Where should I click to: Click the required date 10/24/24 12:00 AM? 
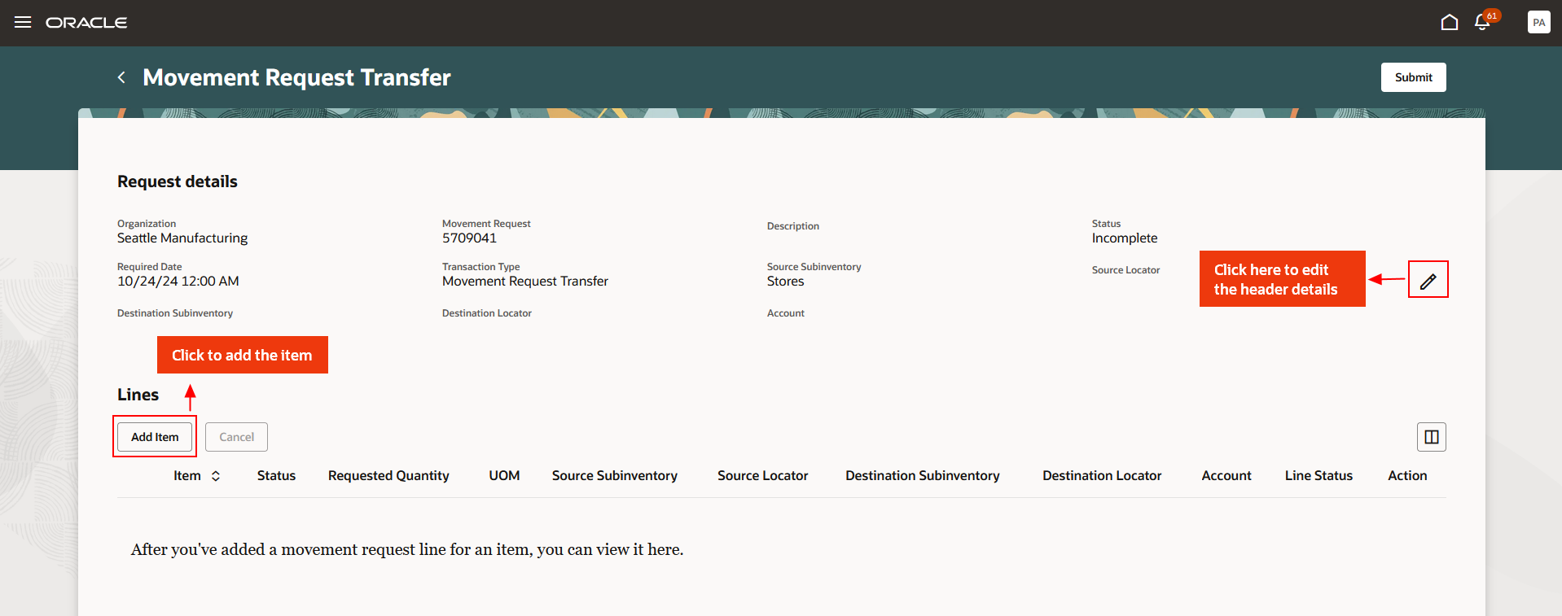pyautogui.click(x=178, y=282)
